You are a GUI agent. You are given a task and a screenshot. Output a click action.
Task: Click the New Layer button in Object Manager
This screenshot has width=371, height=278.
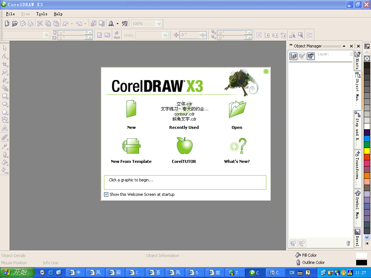tap(293, 243)
